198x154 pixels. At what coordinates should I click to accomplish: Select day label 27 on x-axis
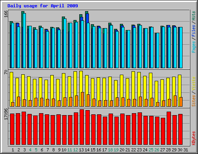pos(162,150)
